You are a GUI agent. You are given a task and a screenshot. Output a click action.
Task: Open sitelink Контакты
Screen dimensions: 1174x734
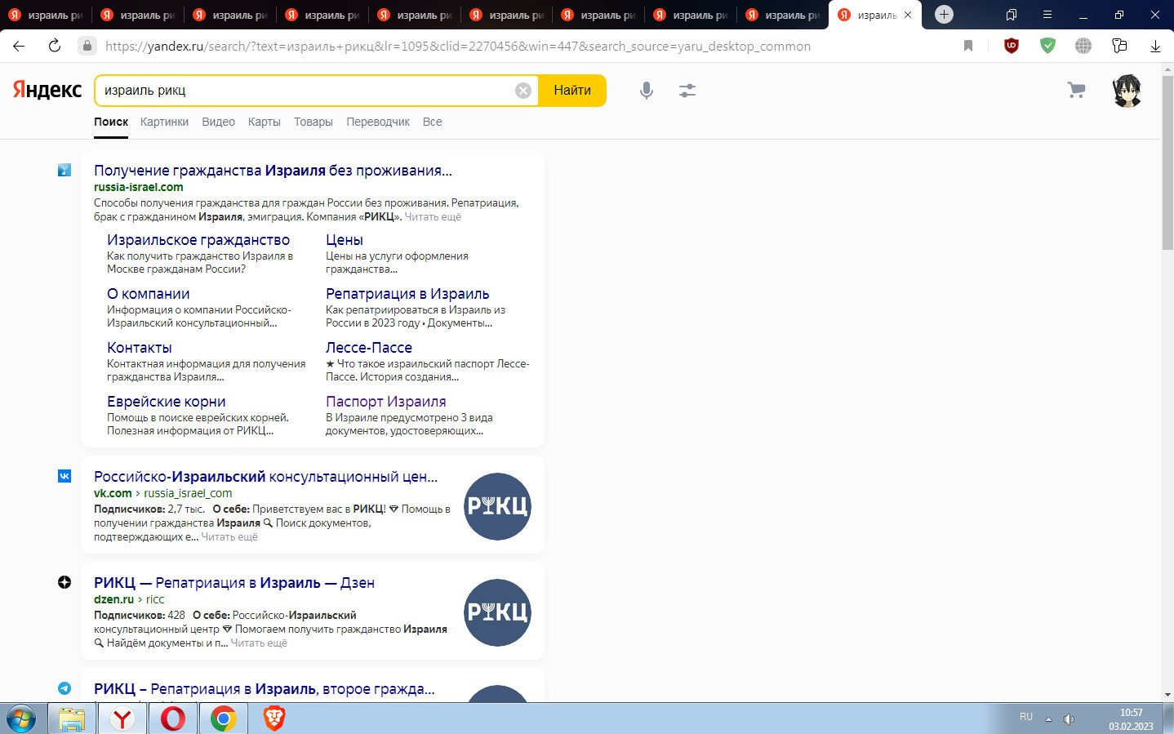pyautogui.click(x=140, y=347)
